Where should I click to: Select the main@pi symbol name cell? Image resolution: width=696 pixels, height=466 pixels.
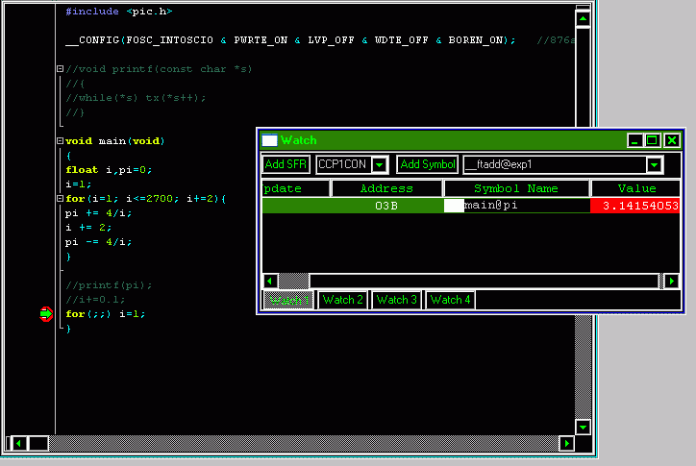point(517,206)
